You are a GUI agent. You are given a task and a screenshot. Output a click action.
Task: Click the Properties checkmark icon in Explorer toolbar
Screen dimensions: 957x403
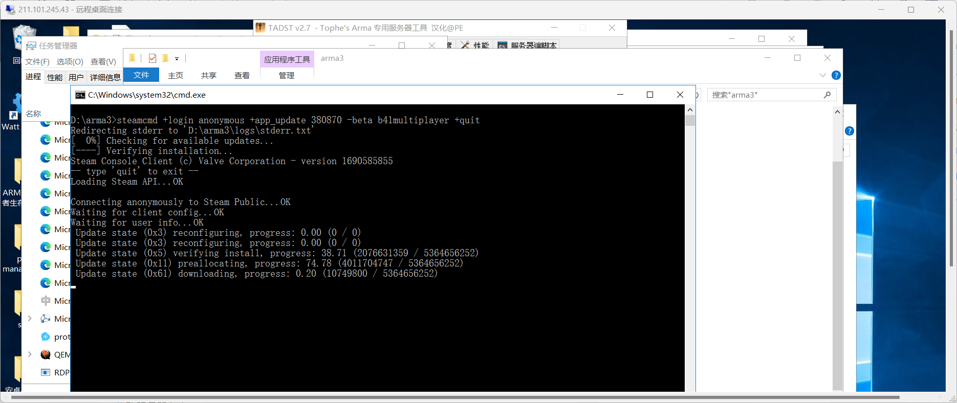(153, 58)
